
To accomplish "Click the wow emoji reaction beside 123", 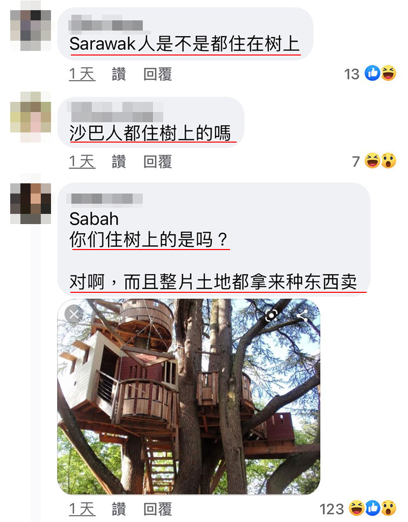I will click(388, 508).
